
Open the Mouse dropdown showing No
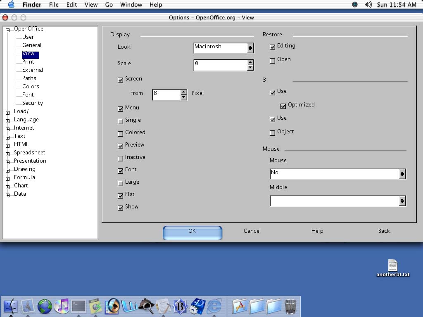338,174
